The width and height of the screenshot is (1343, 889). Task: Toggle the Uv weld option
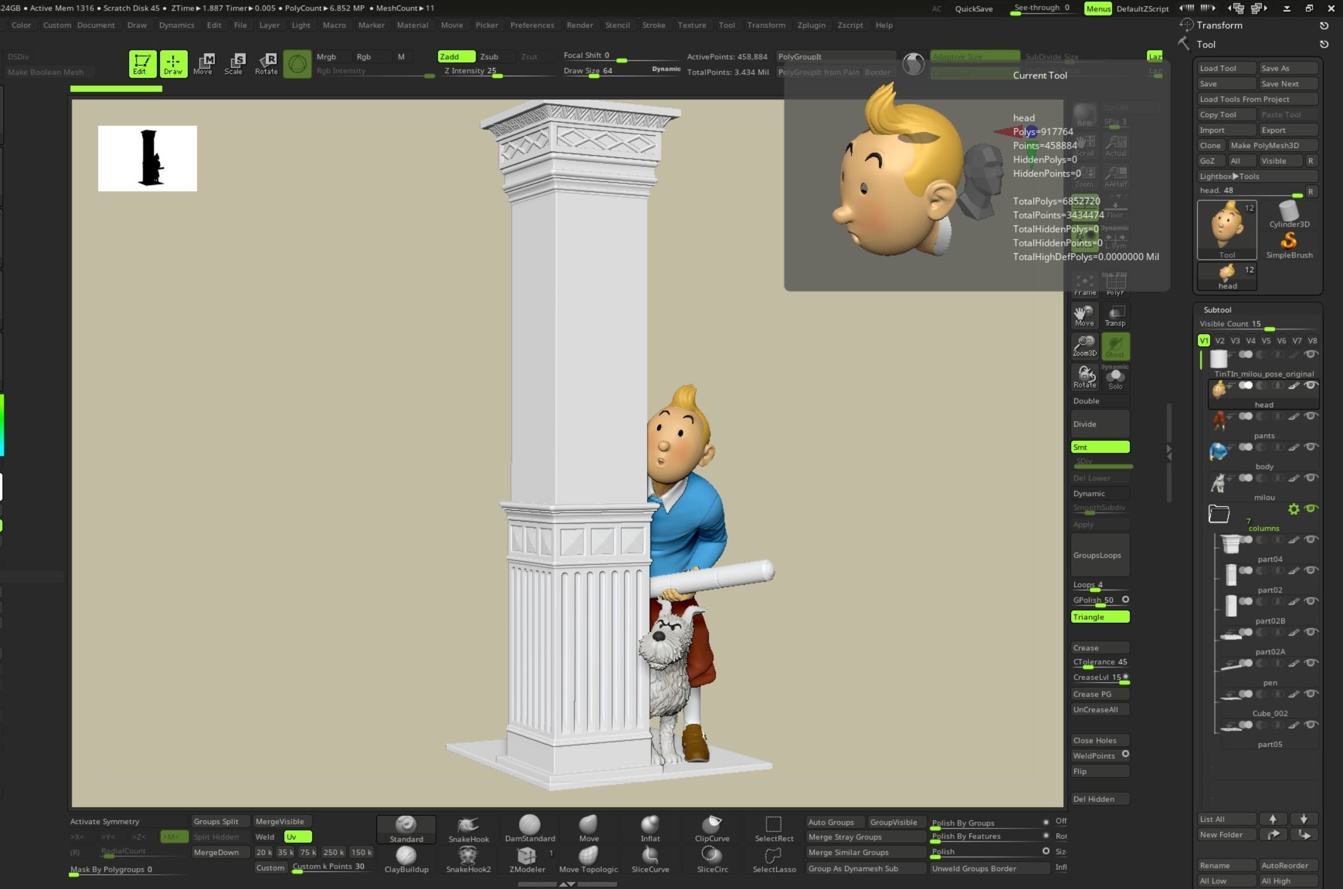tap(298, 837)
